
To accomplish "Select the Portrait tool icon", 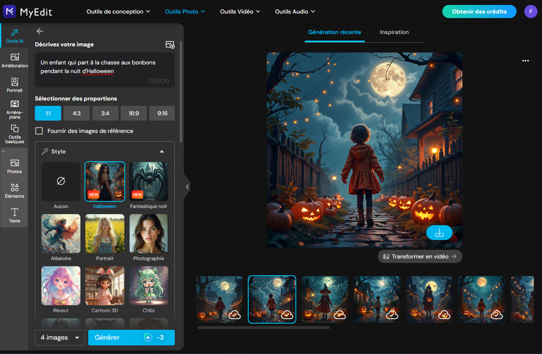I will tap(14, 84).
